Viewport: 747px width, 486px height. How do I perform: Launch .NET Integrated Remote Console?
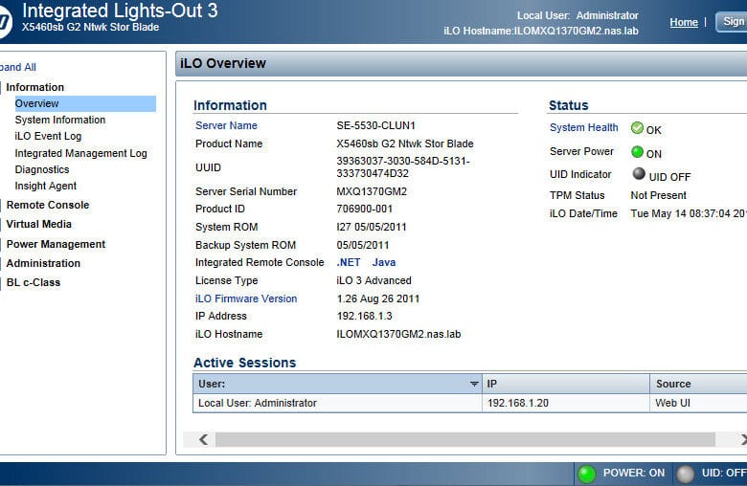point(349,263)
